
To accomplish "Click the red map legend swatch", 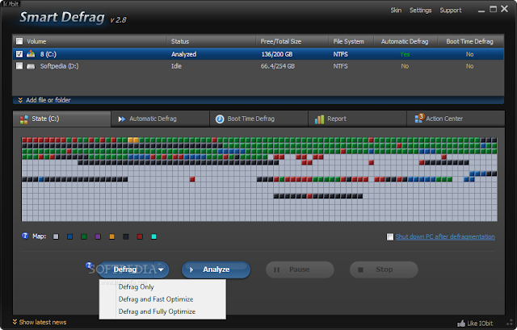I will point(140,236).
